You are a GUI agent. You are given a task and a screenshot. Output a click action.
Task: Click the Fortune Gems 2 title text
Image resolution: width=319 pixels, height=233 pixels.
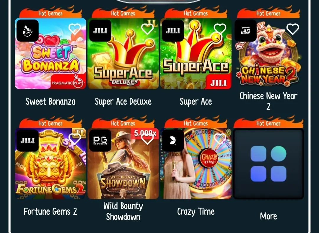tap(51, 211)
